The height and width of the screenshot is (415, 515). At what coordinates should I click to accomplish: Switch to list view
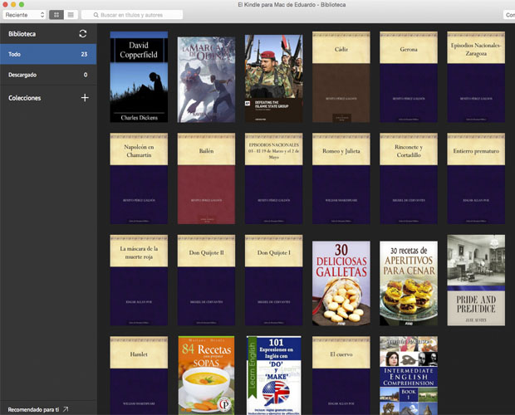71,15
